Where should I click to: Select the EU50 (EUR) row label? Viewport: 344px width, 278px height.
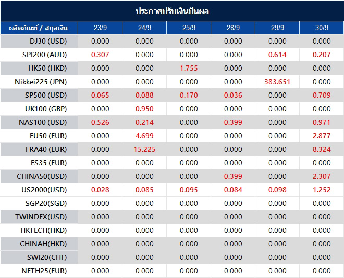[x=48, y=136]
